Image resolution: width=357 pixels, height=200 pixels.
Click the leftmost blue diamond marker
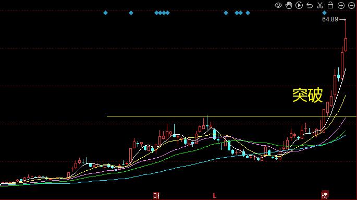point(105,13)
